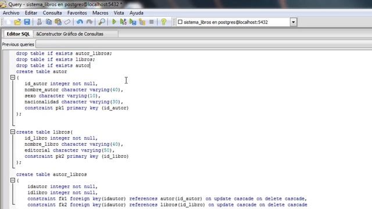Viewport: 372px width, 209px height.
Task: Click the pgAdmin elephant icon in the title bar
Action: click(3, 4)
